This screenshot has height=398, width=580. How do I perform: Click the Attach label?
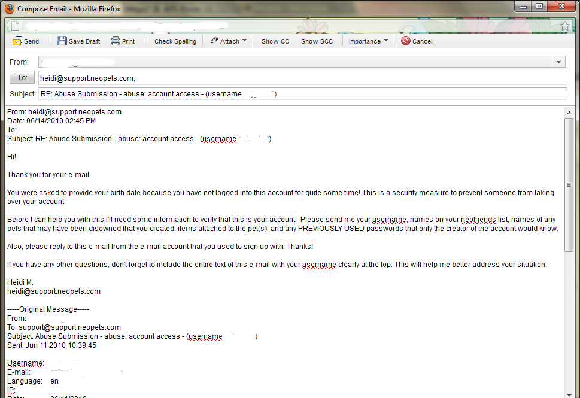(230, 41)
